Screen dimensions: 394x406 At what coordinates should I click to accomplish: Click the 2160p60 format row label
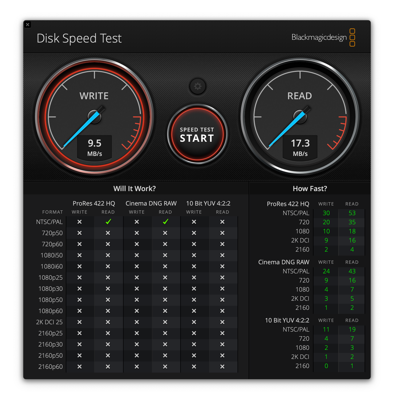tap(51, 367)
